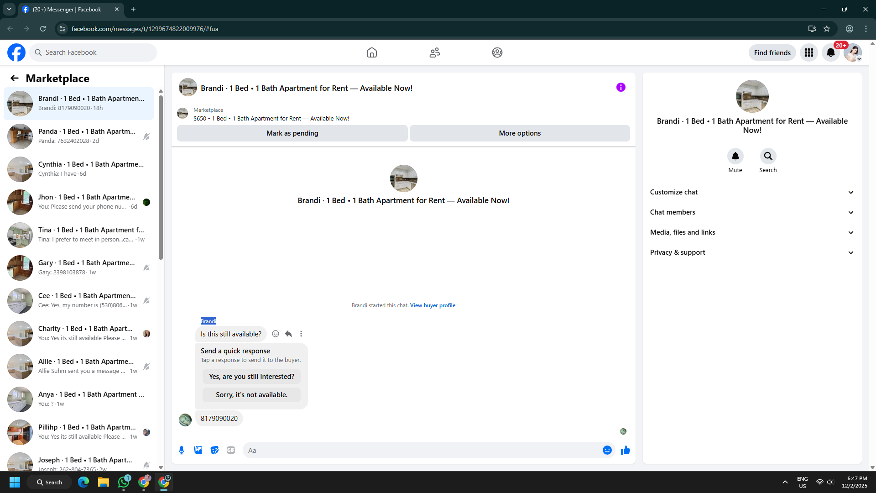Viewport: 876px width, 493px height.
Task: Send a thumbs-up like
Action: click(625, 450)
